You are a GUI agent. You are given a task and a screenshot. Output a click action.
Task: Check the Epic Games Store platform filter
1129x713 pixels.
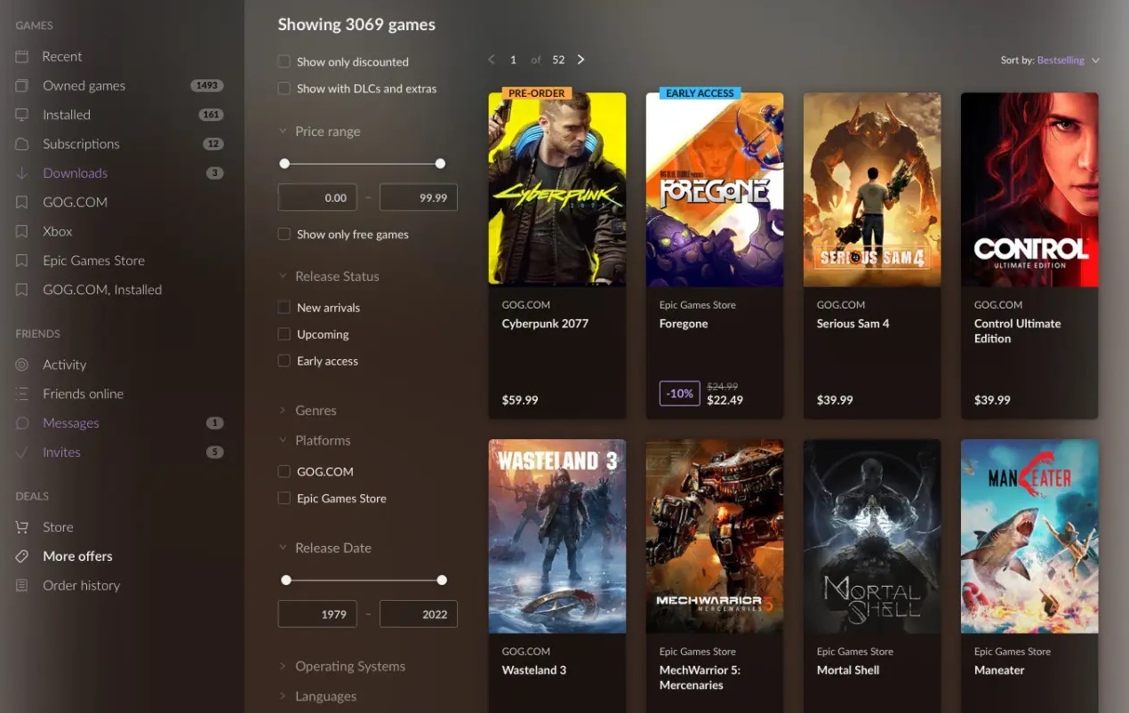click(284, 498)
